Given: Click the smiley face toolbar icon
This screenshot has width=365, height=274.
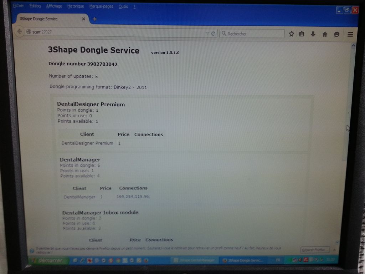Looking at the screenshot, I should [336, 35].
